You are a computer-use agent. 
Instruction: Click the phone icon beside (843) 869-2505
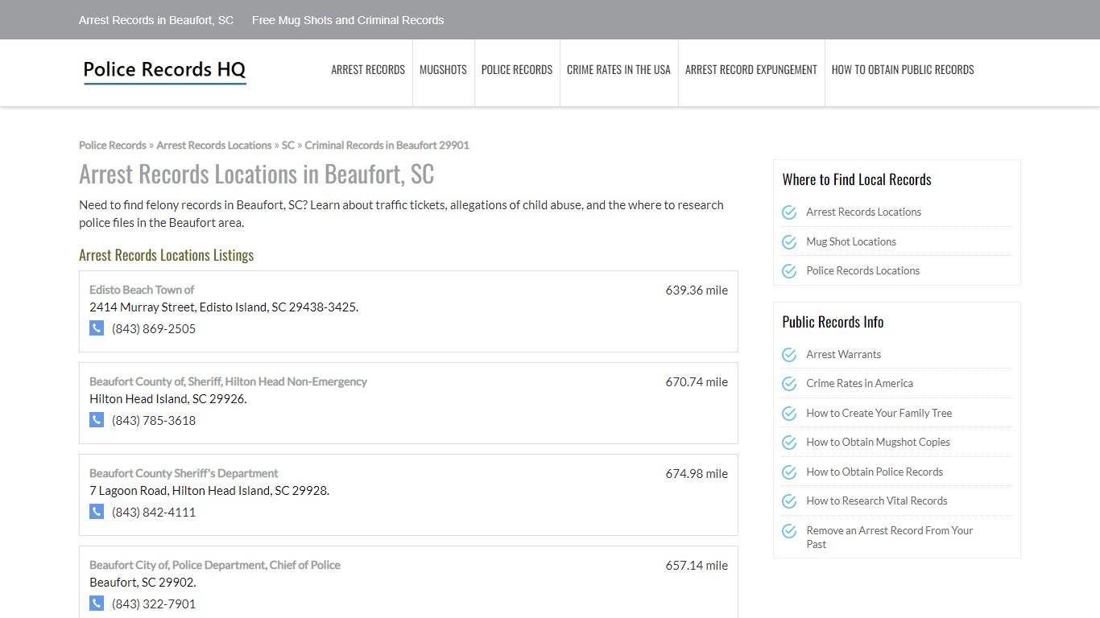pyautogui.click(x=97, y=328)
